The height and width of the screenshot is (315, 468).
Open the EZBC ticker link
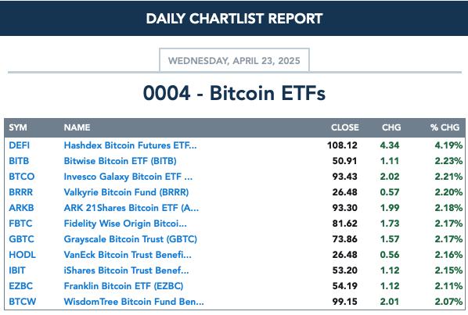pyautogui.click(x=20, y=286)
